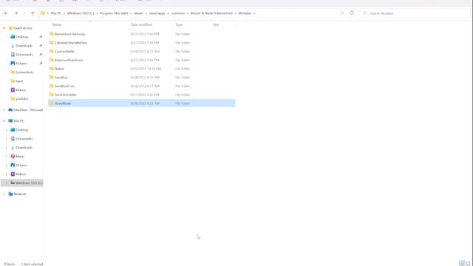Select the ServeAsSoldier folder
This screenshot has height=266, width=473.
point(142,95)
